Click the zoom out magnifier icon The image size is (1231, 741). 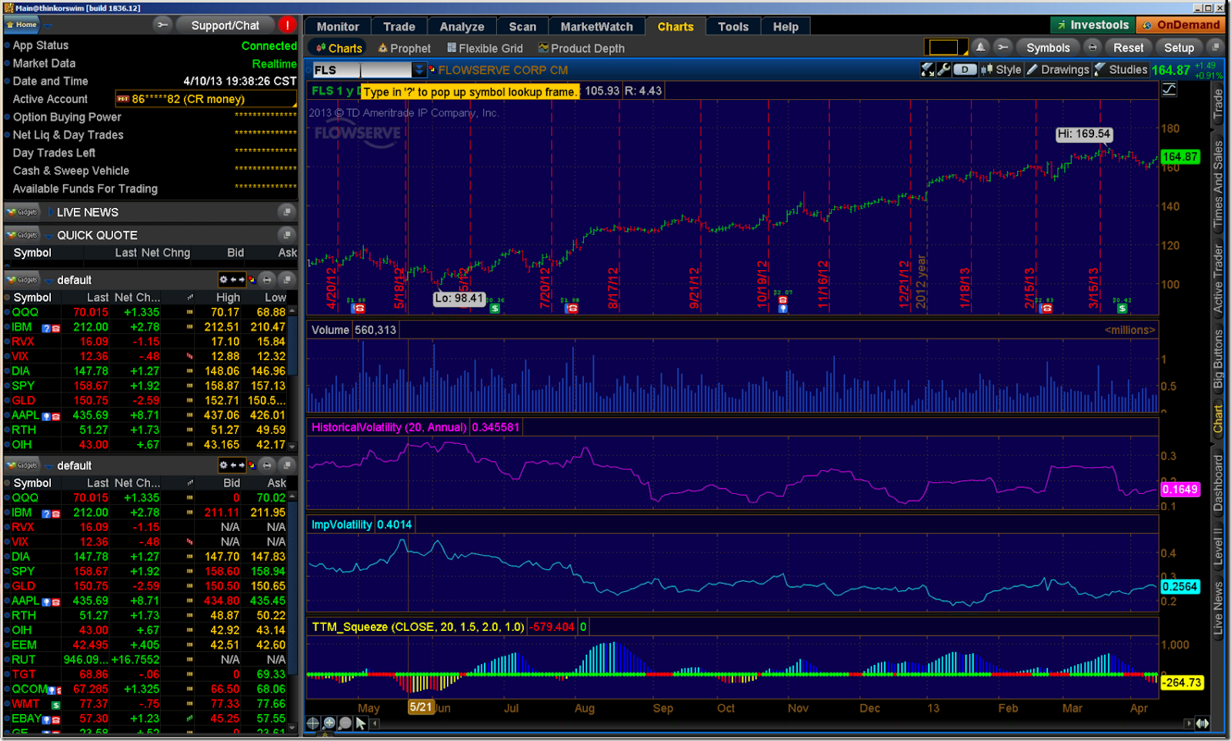pyautogui.click(x=345, y=723)
